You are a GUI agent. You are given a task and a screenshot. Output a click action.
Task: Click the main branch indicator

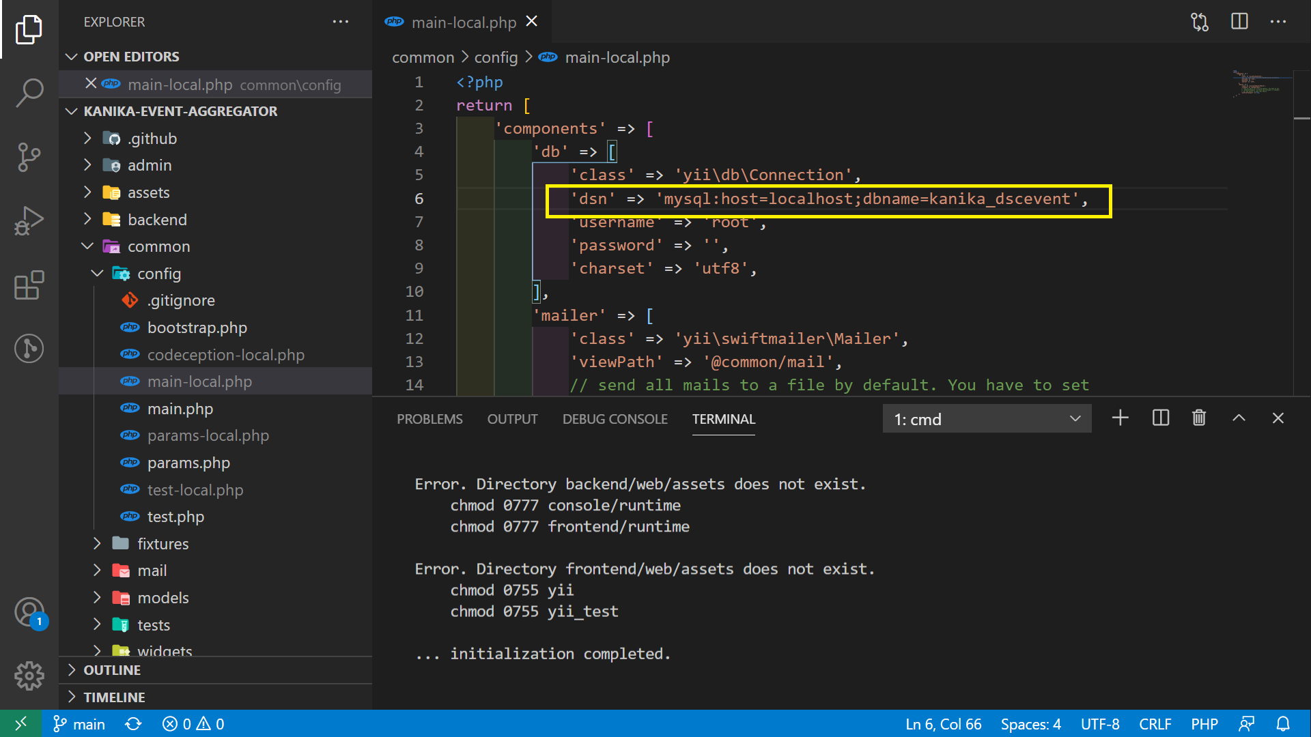coord(79,723)
